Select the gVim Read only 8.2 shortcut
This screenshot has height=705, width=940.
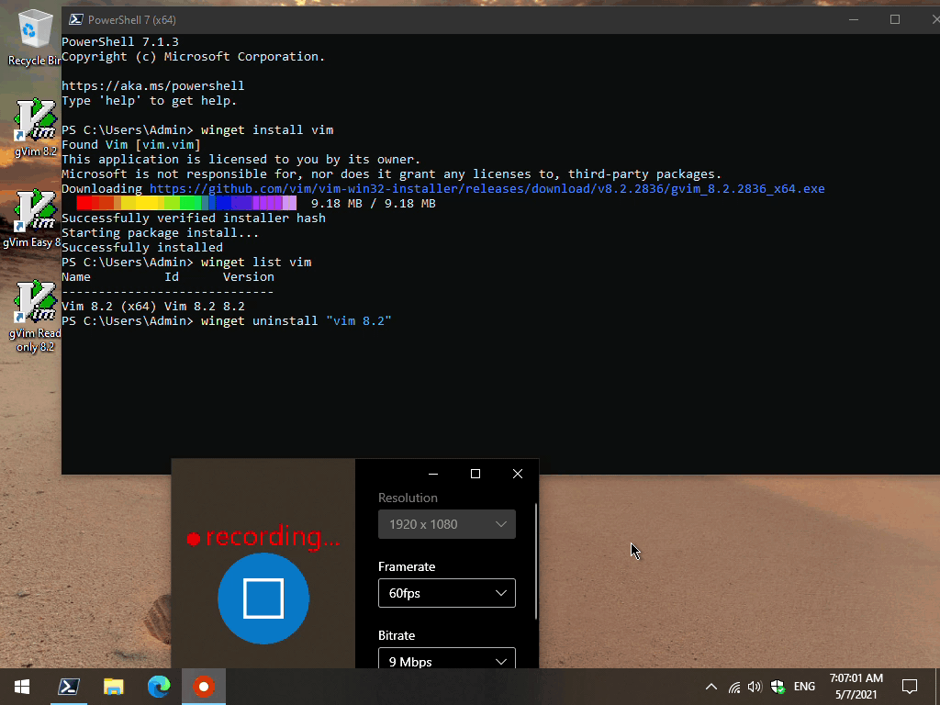pos(36,316)
